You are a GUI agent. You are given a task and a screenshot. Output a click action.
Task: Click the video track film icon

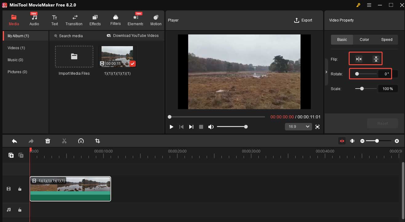9,189
